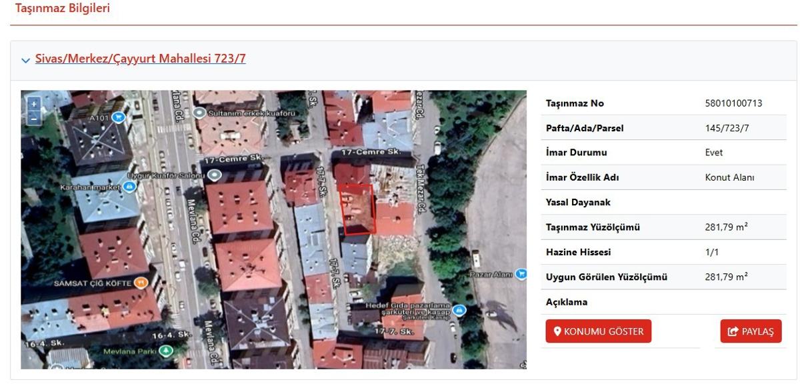Open the Karahan market marker
Screen dimensions: 800x386
[130, 187]
